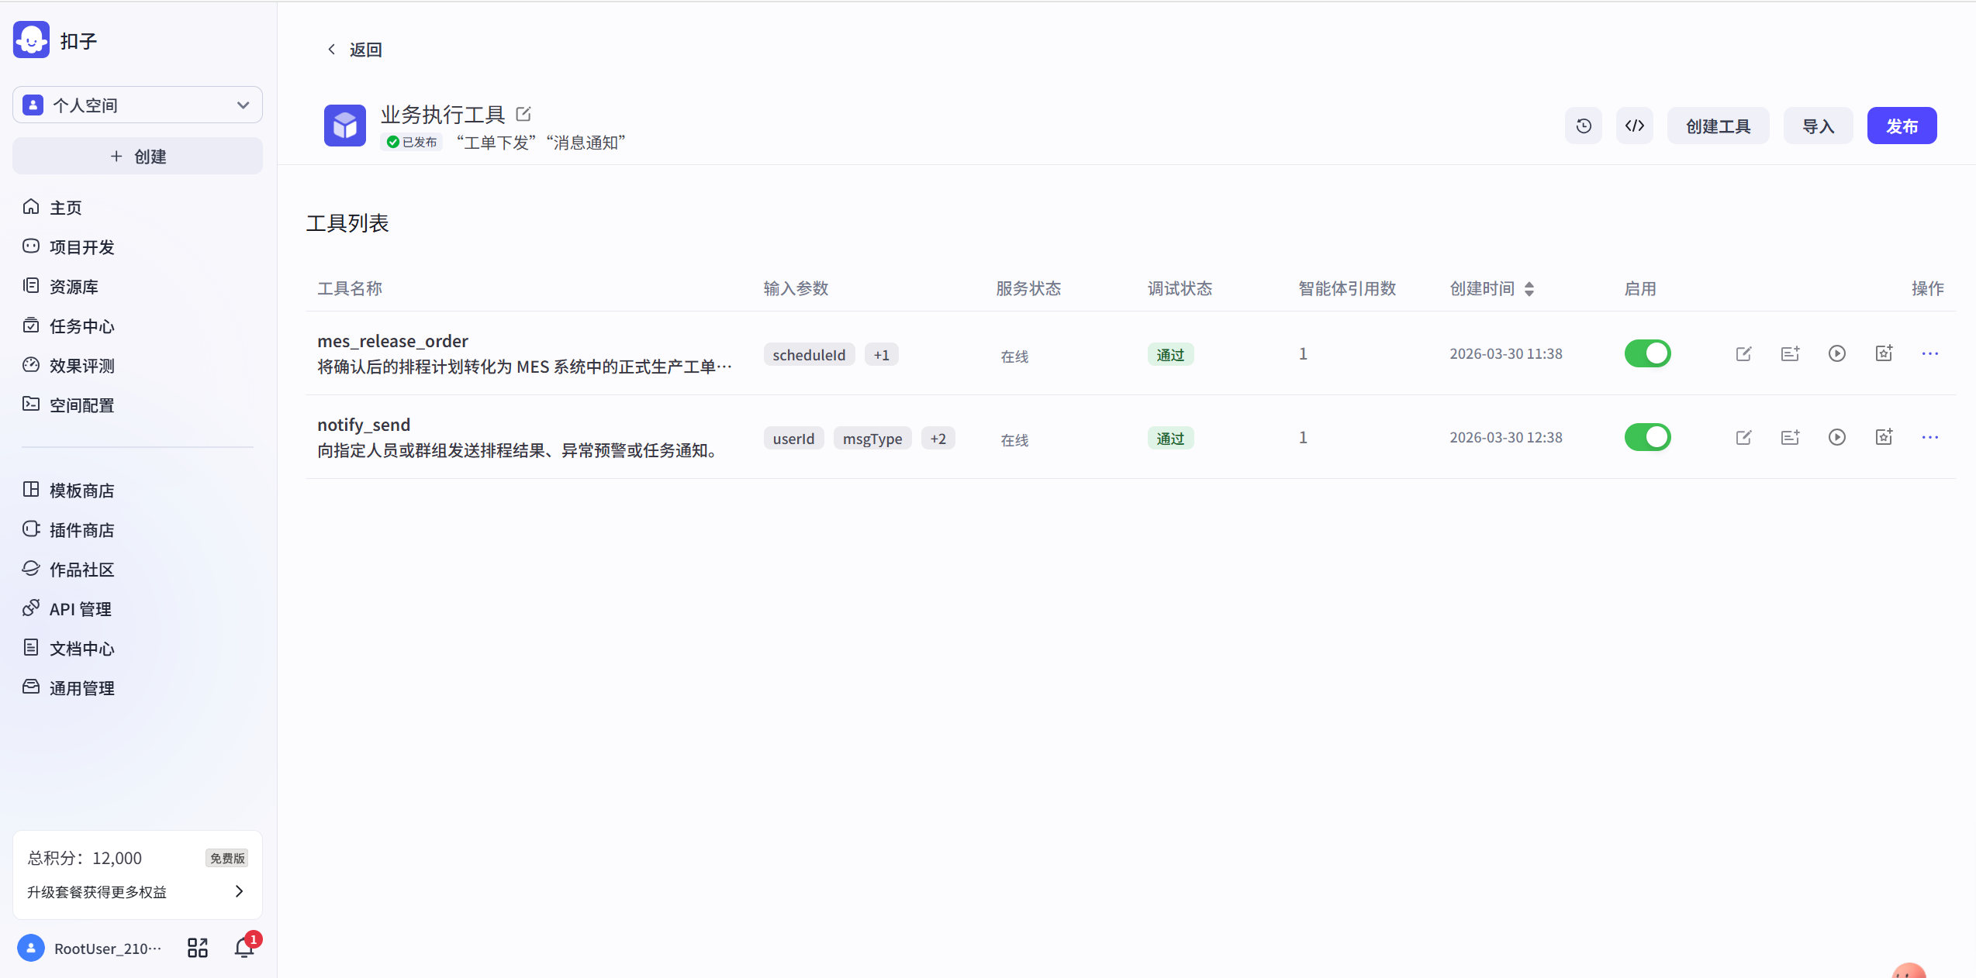The image size is (1976, 978).
Task: Click the Coze (扣子) logo icon
Action: (31, 40)
